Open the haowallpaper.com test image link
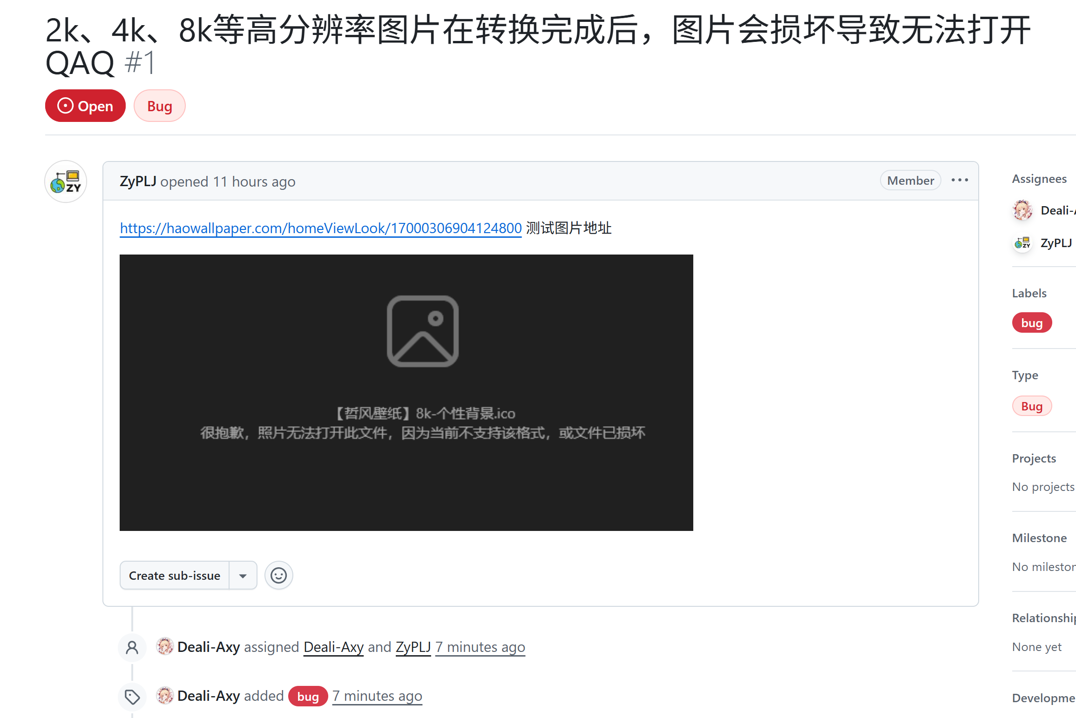This screenshot has height=718, width=1076. tap(320, 228)
